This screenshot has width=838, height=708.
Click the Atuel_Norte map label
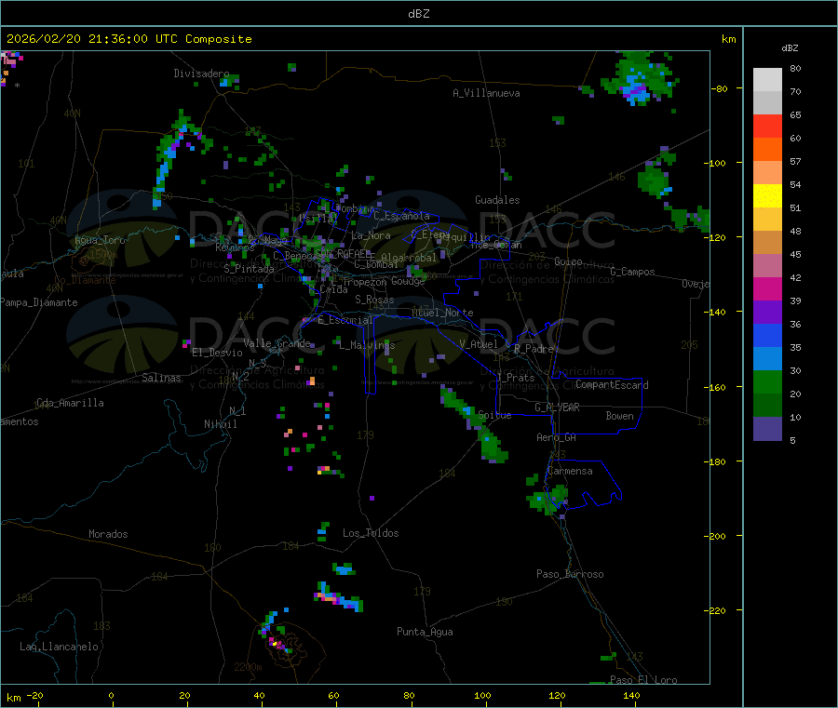tap(442, 313)
